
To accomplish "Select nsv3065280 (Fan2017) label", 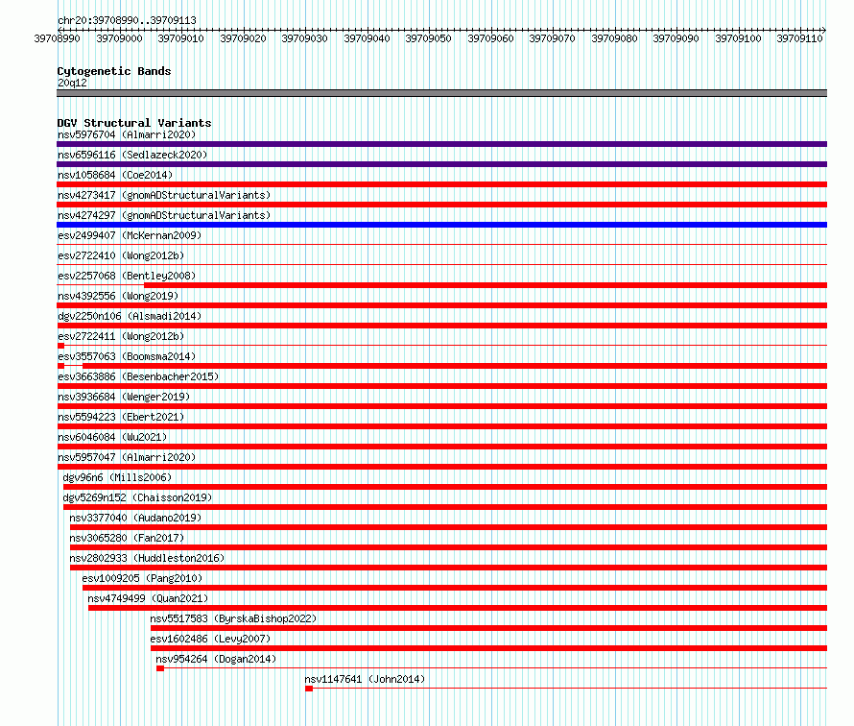I will (127, 538).
